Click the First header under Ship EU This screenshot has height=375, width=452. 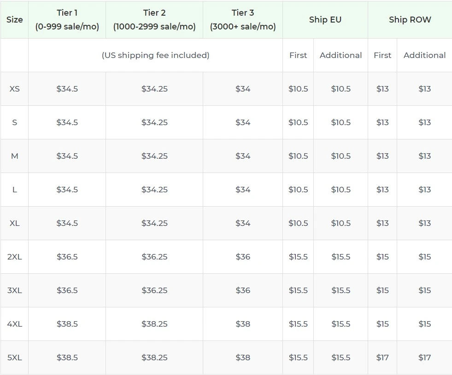298,55
